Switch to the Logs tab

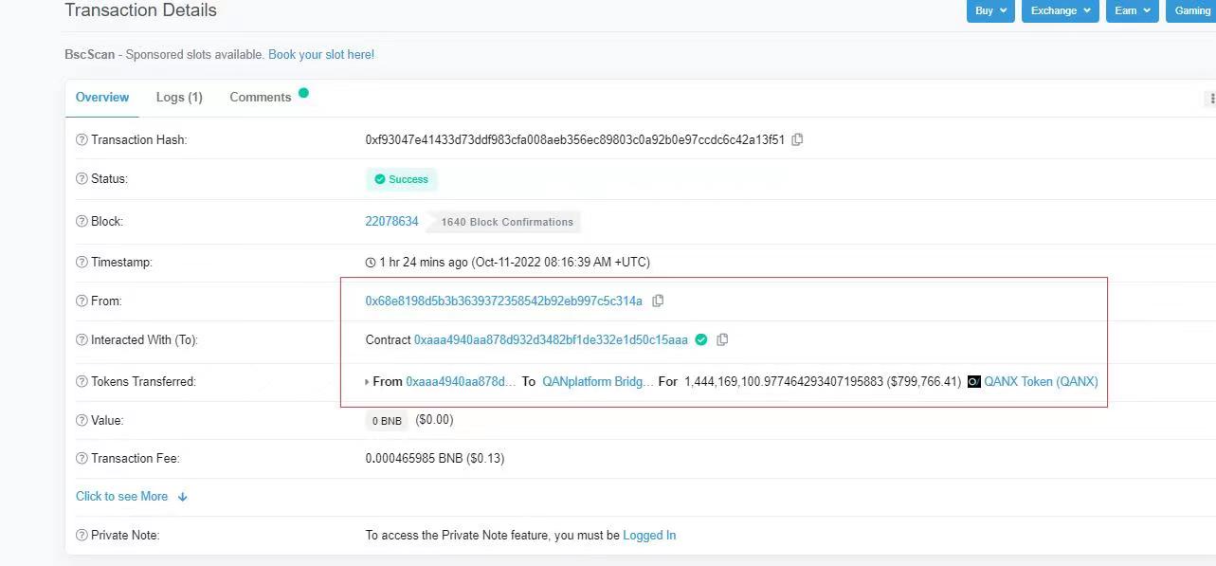pyautogui.click(x=179, y=97)
